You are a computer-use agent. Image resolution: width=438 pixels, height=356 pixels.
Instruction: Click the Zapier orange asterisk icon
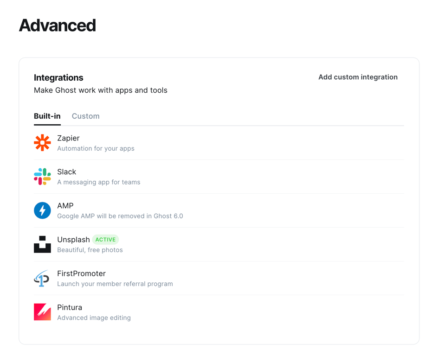click(42, 143)
